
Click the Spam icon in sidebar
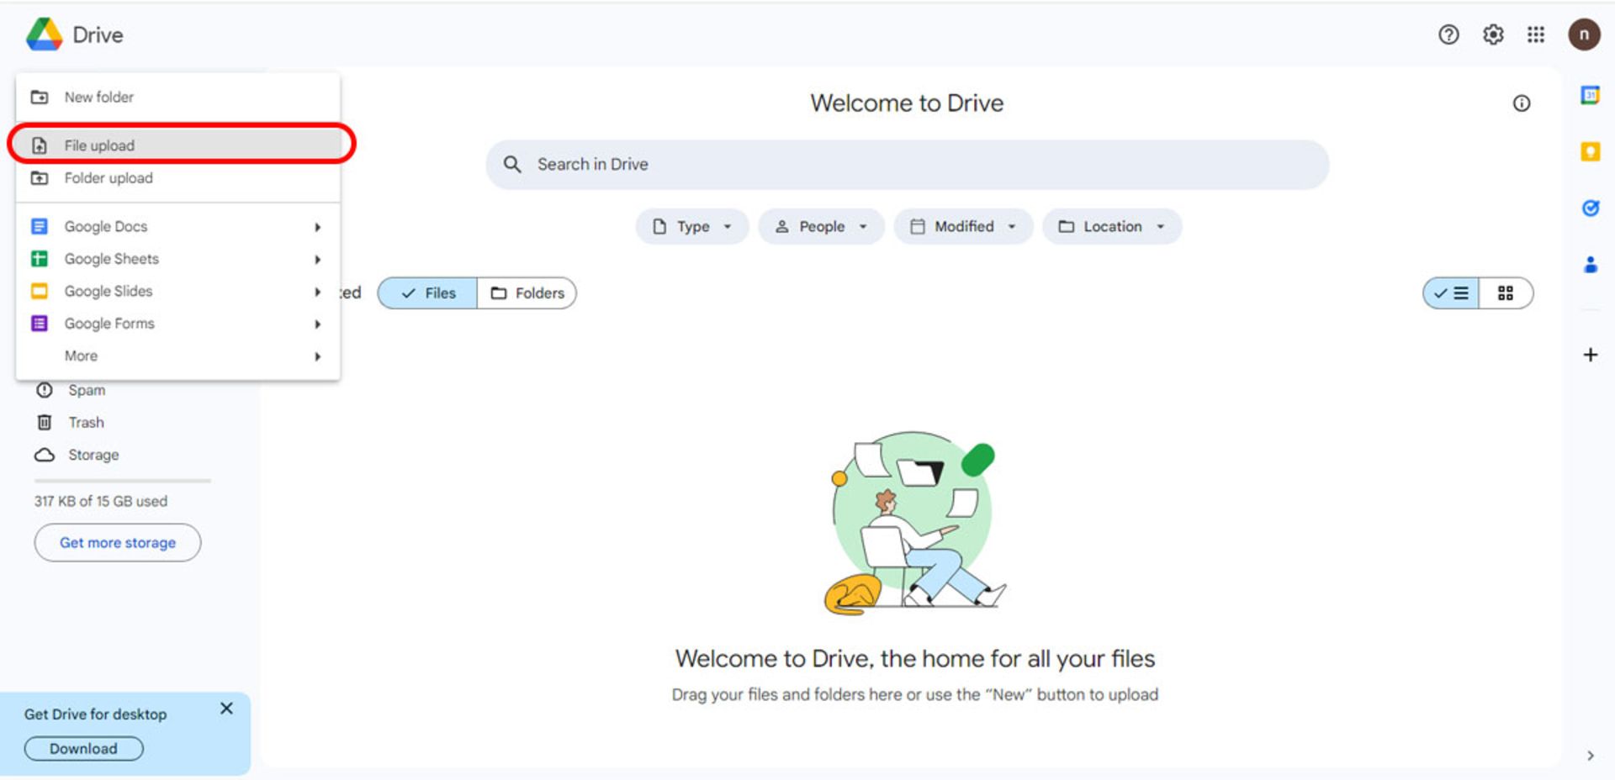click(x=45, y=390)
